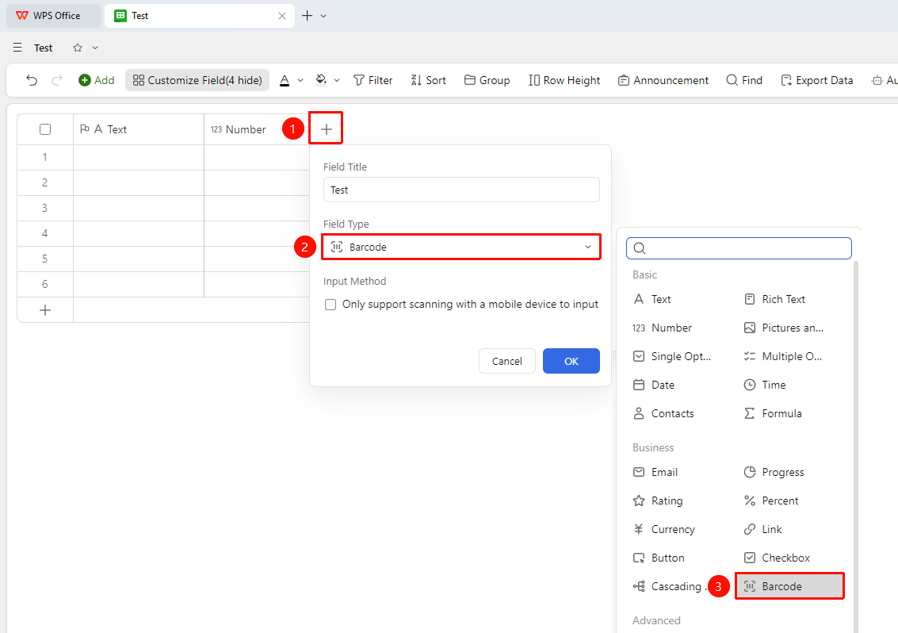
Task: Open the font color dropdown arrow
Action: click(x=300, y=80)
